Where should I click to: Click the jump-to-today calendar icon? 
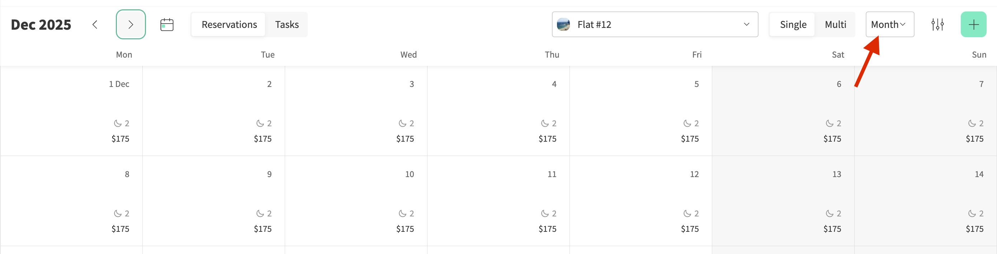pyautogui.click(x=167, y=25)
